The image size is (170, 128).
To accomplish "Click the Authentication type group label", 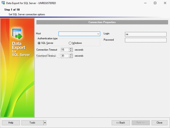I will click(48, 39).
